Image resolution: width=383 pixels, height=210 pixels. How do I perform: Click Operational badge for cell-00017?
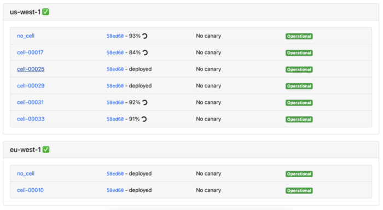click(299, 52)
